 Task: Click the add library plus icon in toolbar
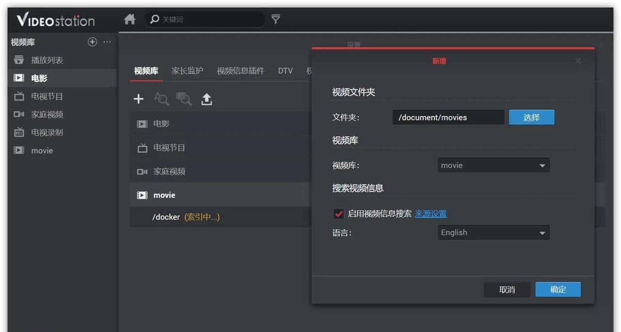(x=138, y=99)
